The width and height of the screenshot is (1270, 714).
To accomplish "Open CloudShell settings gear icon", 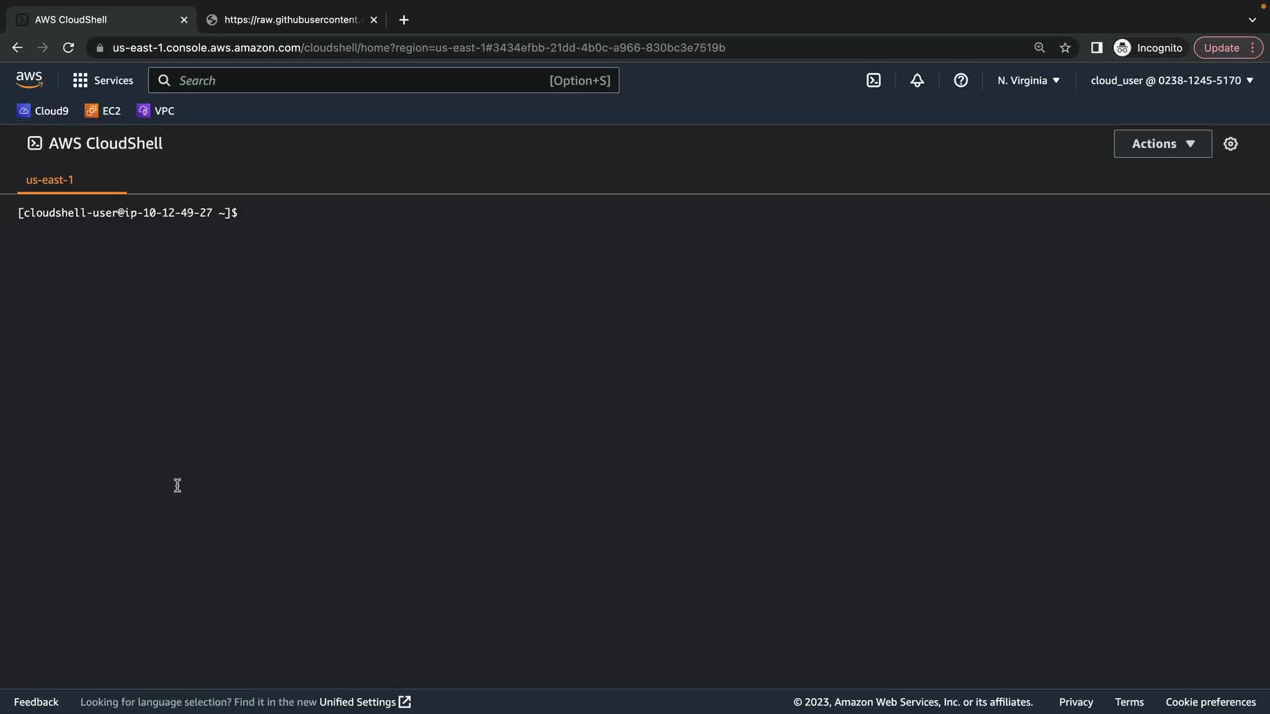I will point(1230,143).
